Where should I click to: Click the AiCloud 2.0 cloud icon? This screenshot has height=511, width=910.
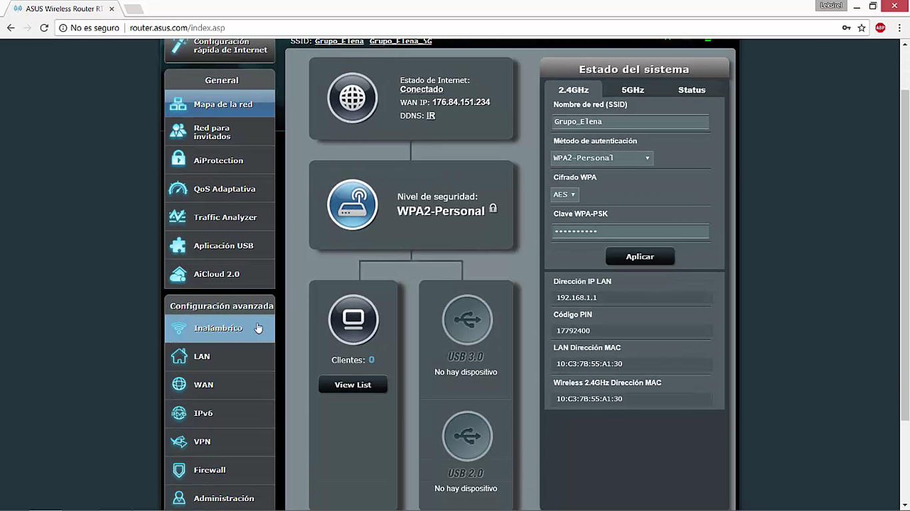pos(178,274)
